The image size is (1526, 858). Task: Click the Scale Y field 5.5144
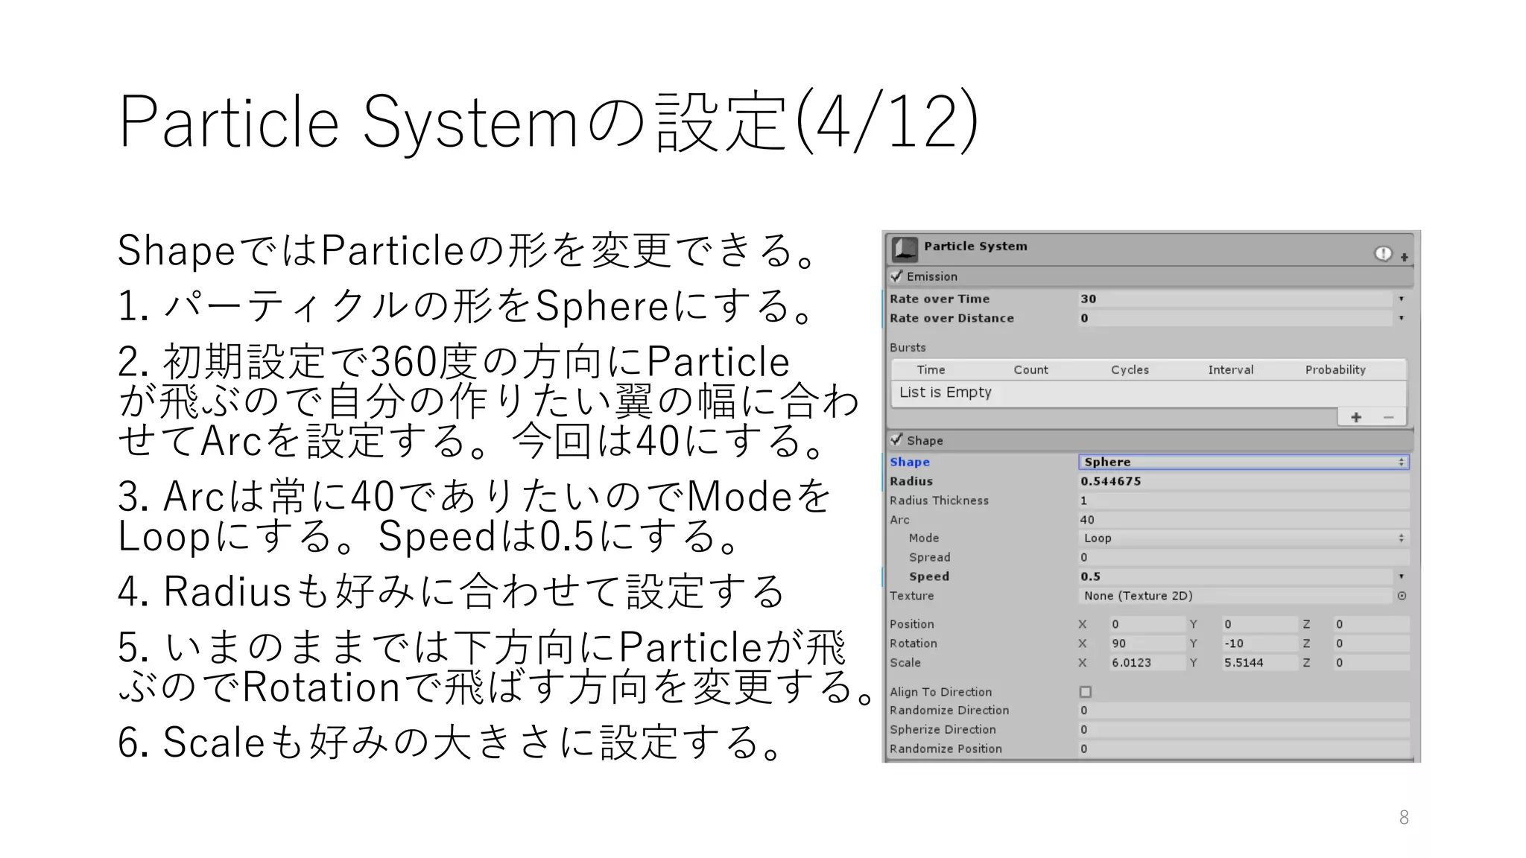pyautogui.click(x=1259, y=663)
